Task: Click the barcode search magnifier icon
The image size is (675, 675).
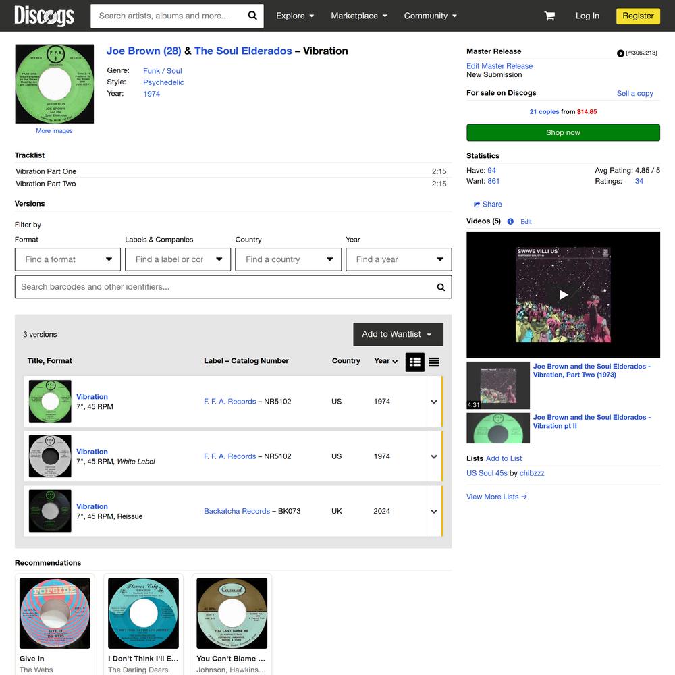Action: click(x=441, y=287)
